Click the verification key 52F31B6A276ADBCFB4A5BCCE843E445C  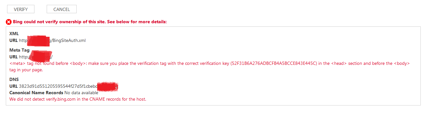(274, 64)
